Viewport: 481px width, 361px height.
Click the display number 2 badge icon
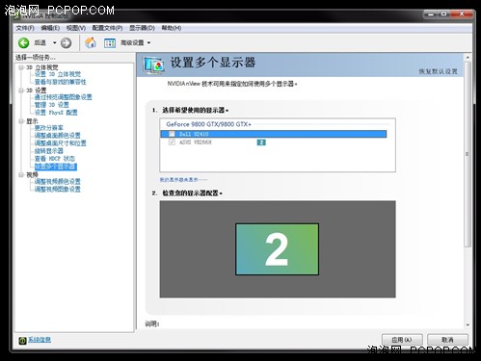[x=261, y=142]
